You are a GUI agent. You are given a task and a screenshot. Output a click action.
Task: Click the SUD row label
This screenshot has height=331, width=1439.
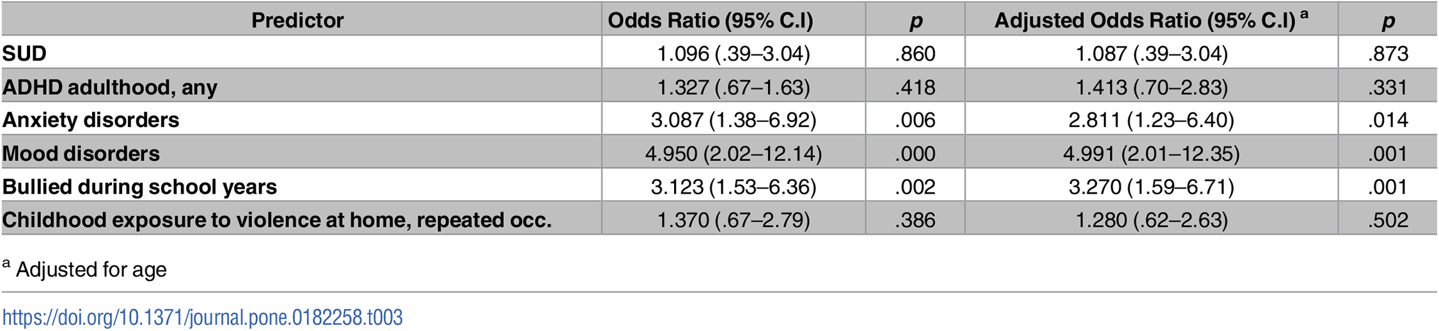pos(24,54)
